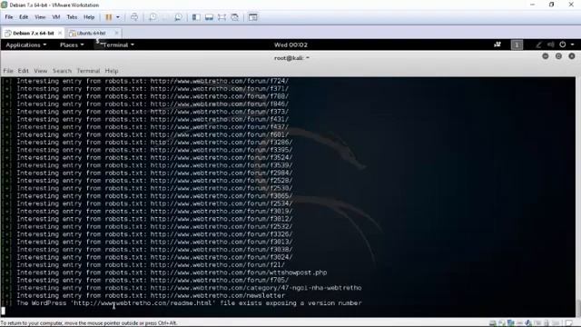Close the Debian 7.x 64-bit tab
This screenshot has height=327, width=581.
[x=60, y=33]
